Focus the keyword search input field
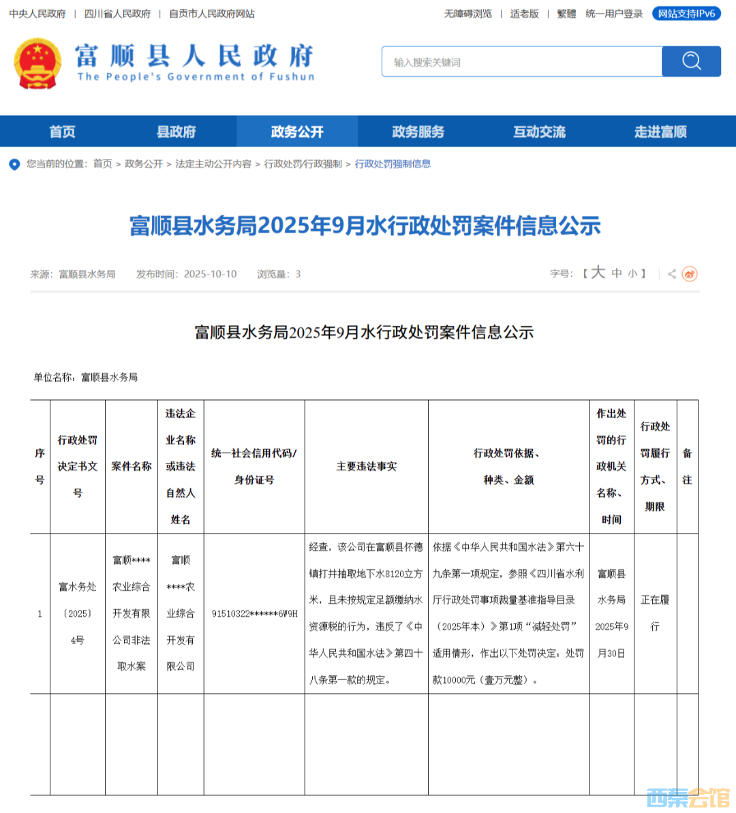This screenshot has height=813, width=736. [521, 62]
